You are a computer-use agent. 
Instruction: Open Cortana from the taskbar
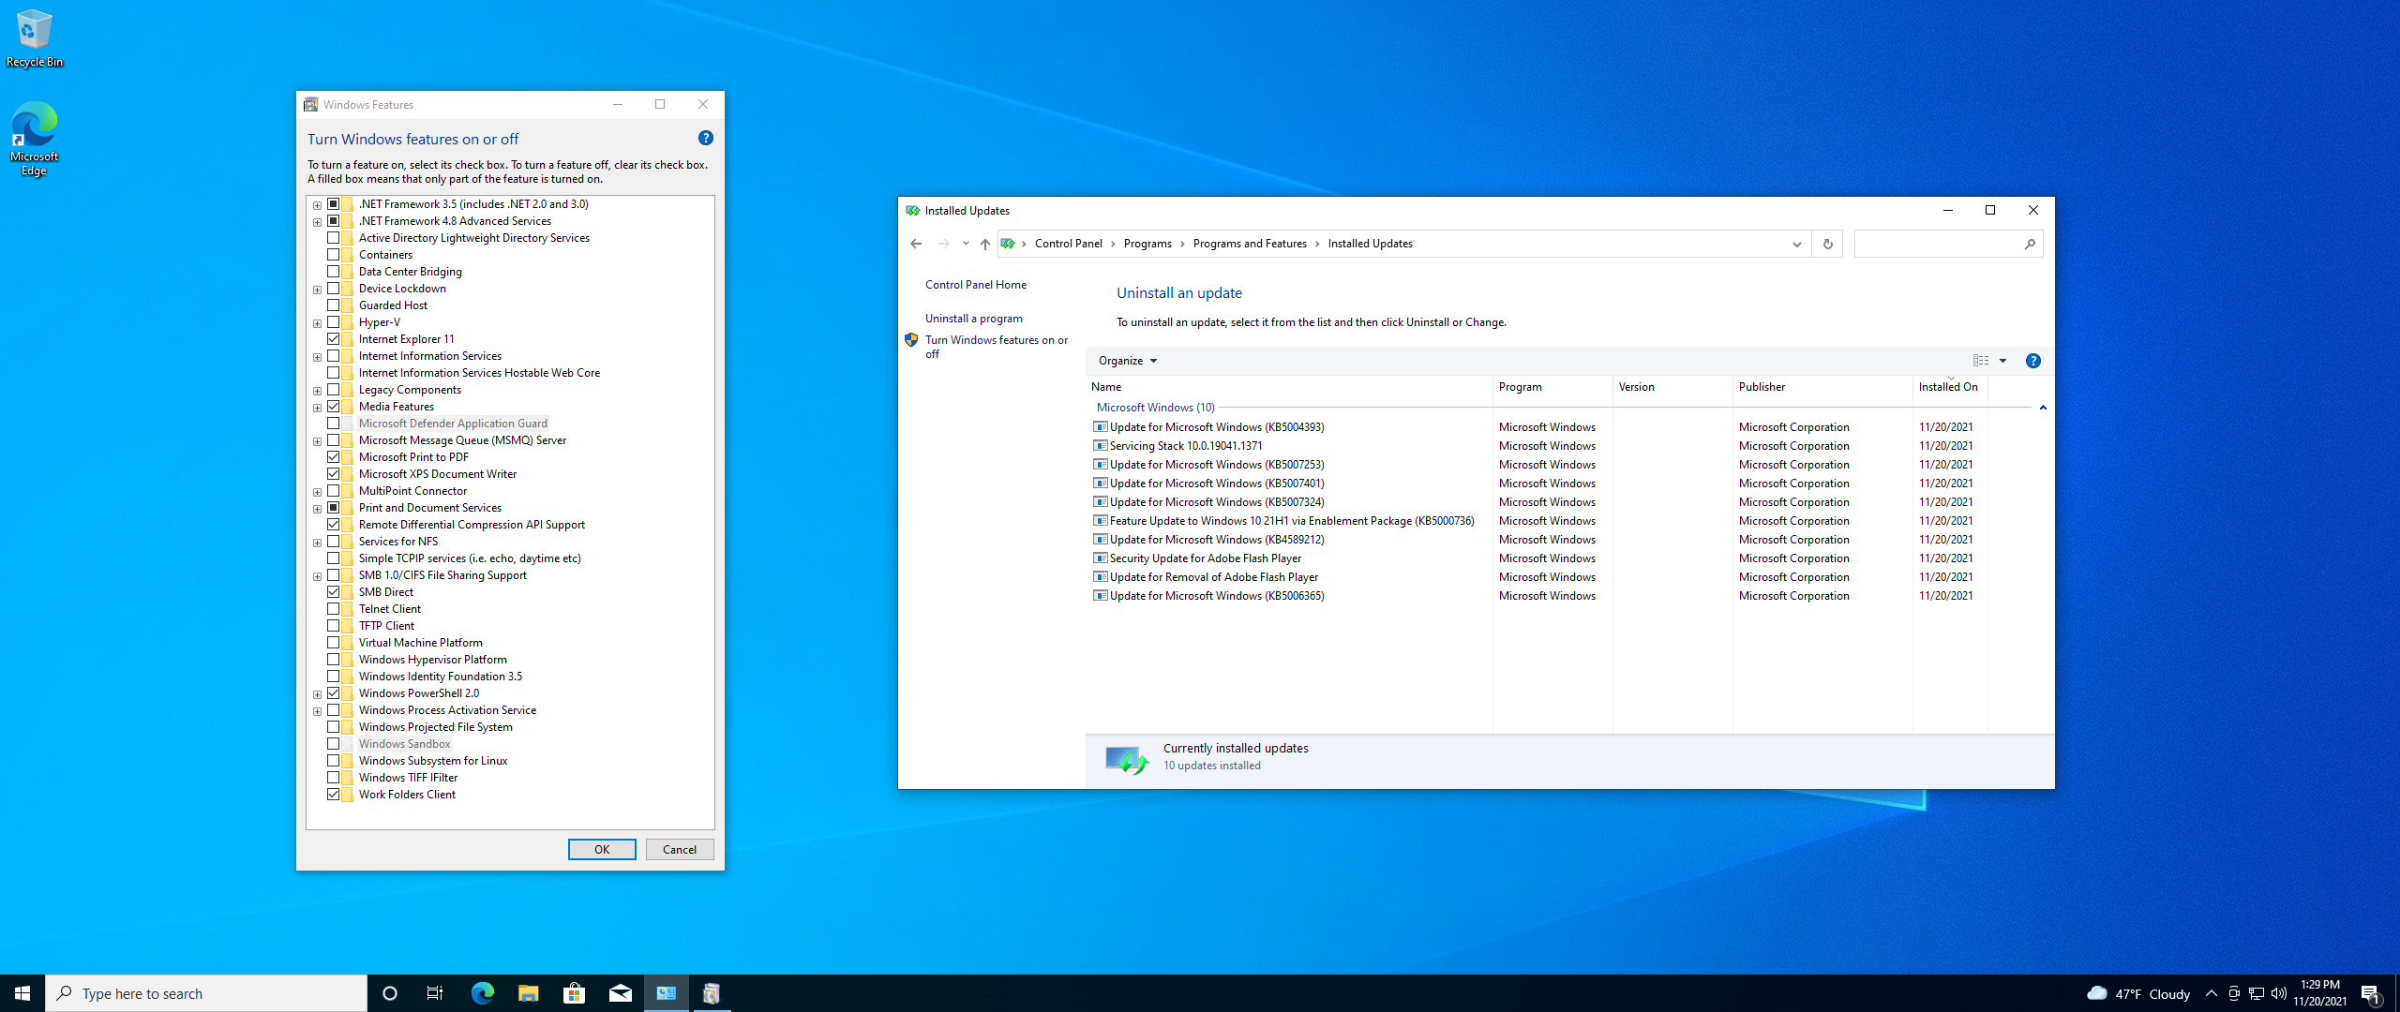390,993
